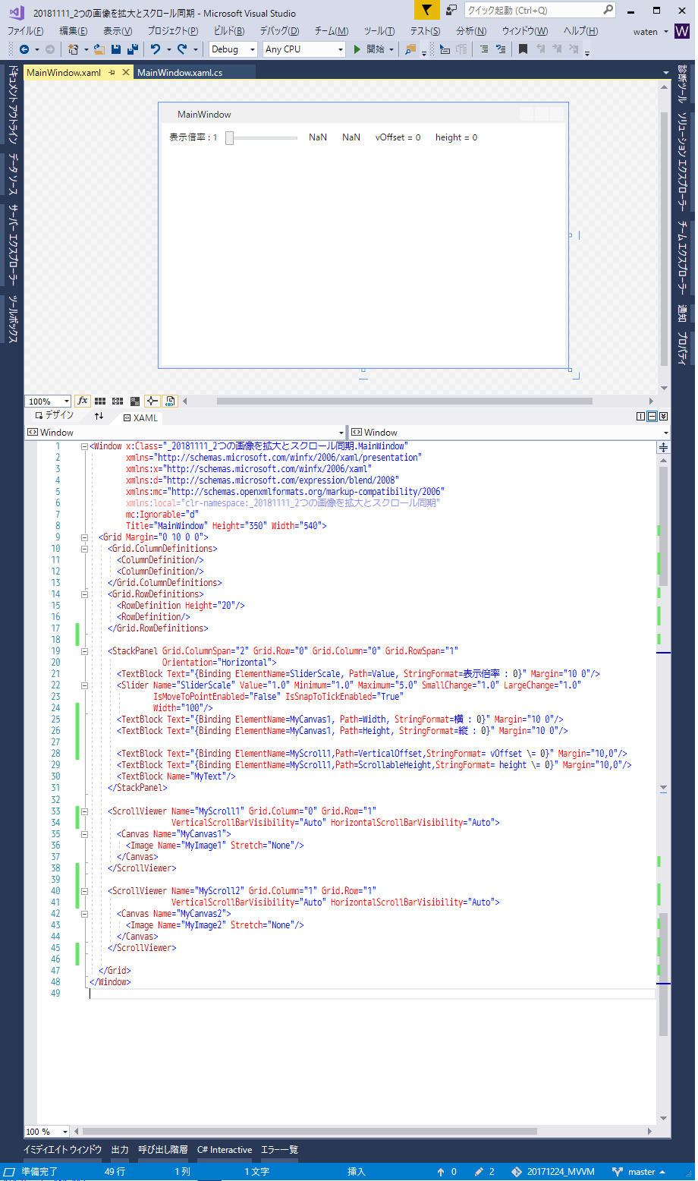Open the ファイル(F) menu
The width and height of the screenshot is (698, 1181).
[25, 31]
